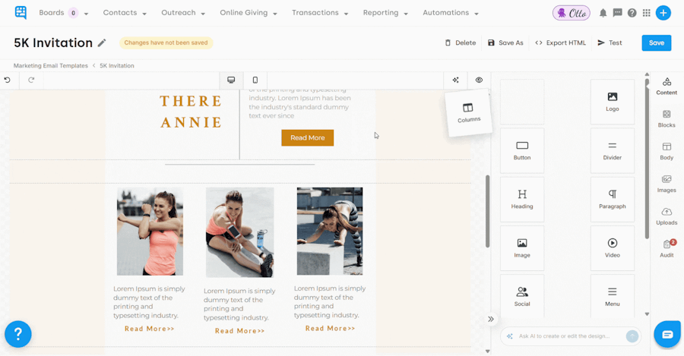Select the Image content block

522,248
